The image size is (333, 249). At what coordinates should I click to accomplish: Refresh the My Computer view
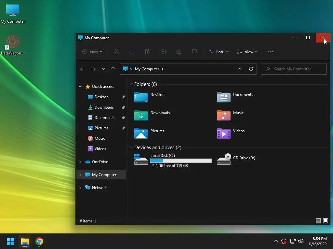(251, 69)
